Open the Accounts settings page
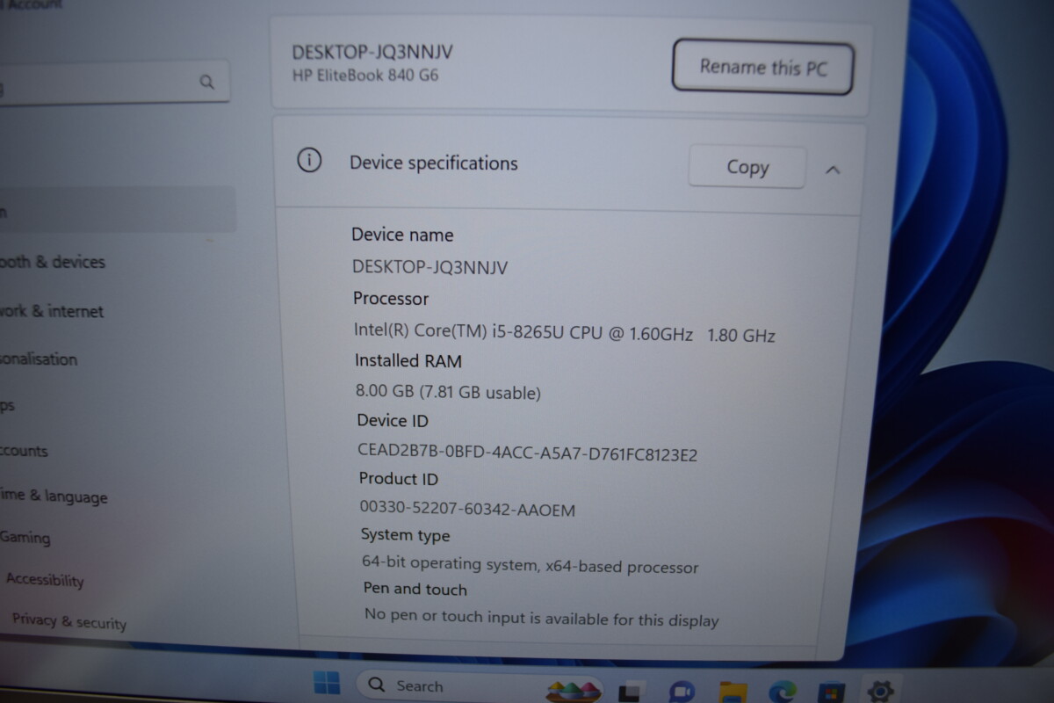This screenshot has height=703, width=1054. click(x=24, y=451)
